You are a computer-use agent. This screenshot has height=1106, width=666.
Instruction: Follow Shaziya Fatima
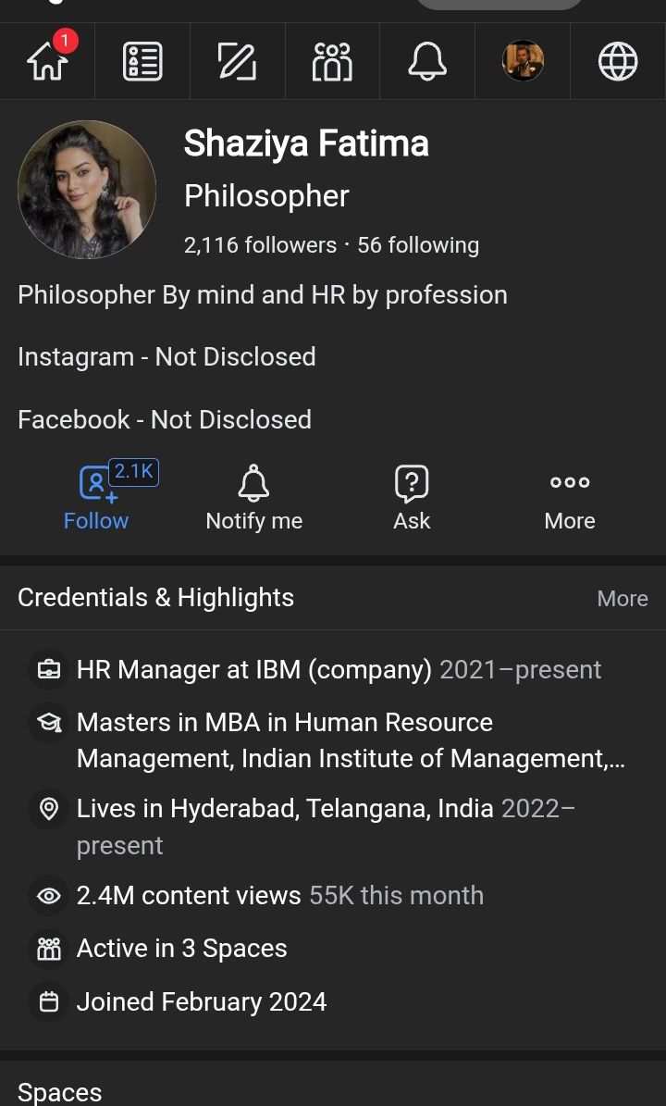pos(96,498)
